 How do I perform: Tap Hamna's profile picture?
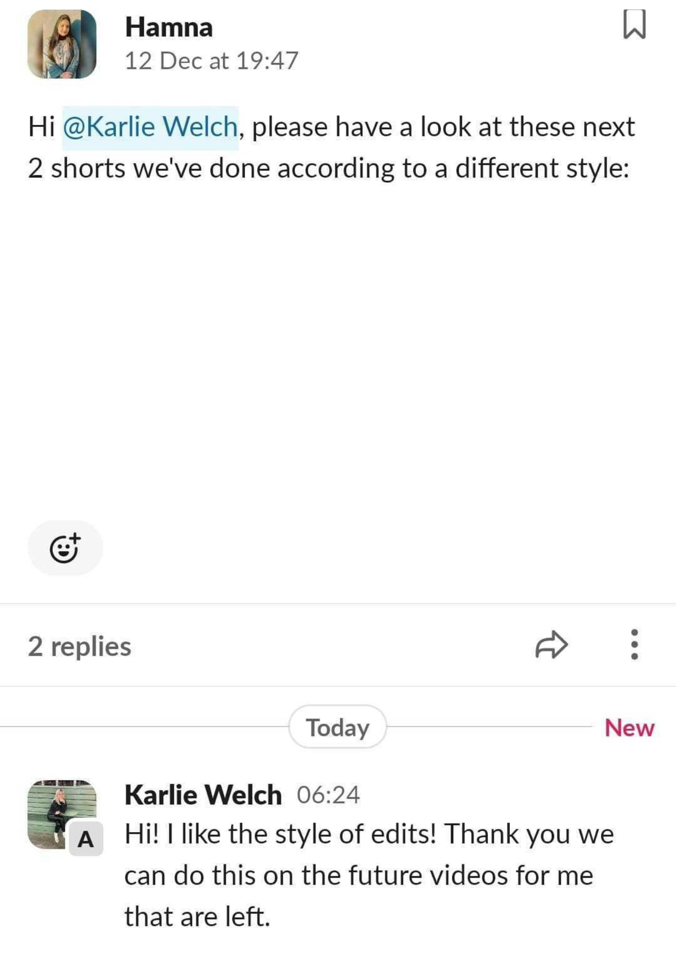click(x=62, y=44)
